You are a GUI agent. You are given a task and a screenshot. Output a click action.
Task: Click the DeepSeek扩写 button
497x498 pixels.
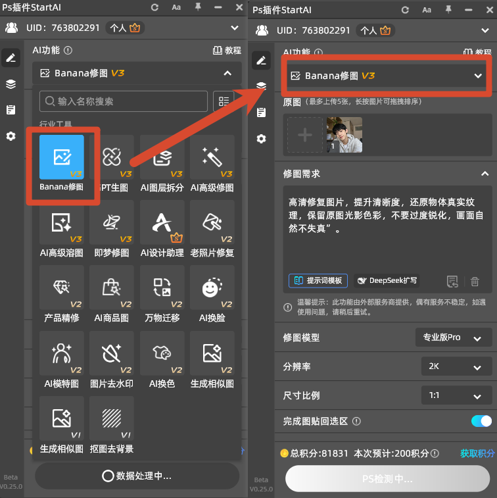click(x=387, y=281)
